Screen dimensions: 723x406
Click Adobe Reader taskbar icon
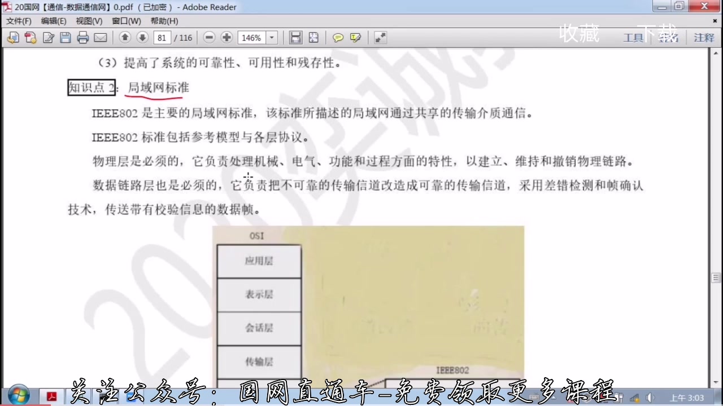pyautogui.click(x=52, y=397)
